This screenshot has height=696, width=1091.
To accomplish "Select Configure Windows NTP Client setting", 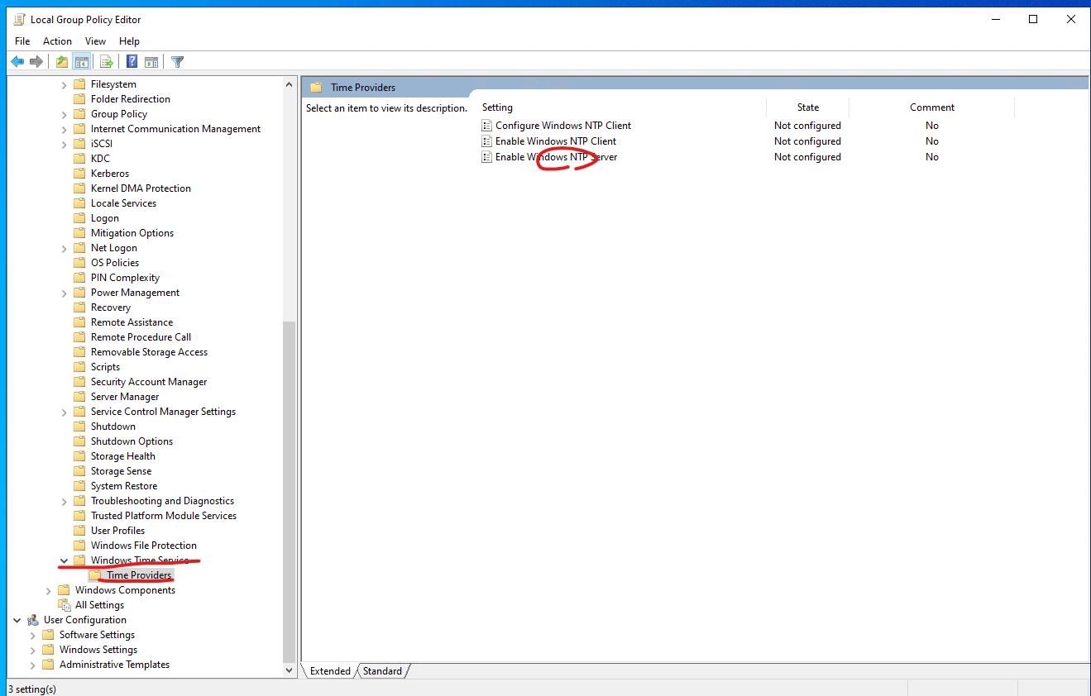I will (x=563, y=126).
